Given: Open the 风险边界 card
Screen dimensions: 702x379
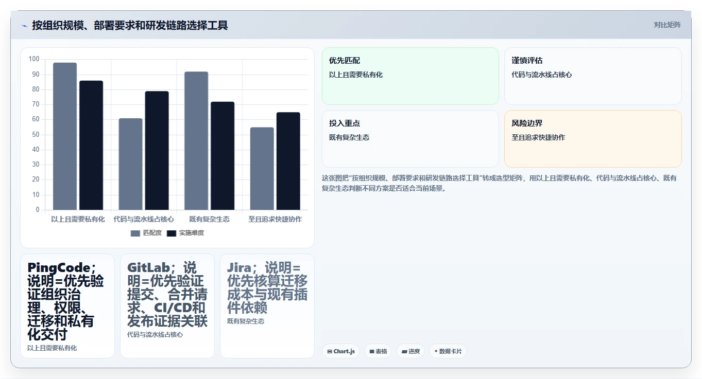Looking at the screenshot, I should coord(593,139).
